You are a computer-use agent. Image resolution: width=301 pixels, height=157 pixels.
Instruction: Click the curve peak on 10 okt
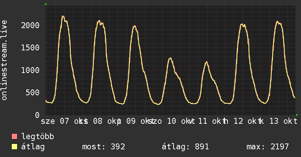[170, 58]
